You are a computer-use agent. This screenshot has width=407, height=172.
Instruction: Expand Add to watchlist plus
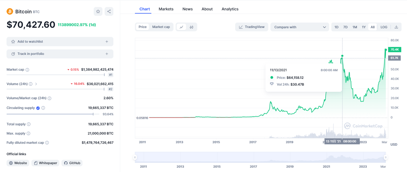[107, 41]
